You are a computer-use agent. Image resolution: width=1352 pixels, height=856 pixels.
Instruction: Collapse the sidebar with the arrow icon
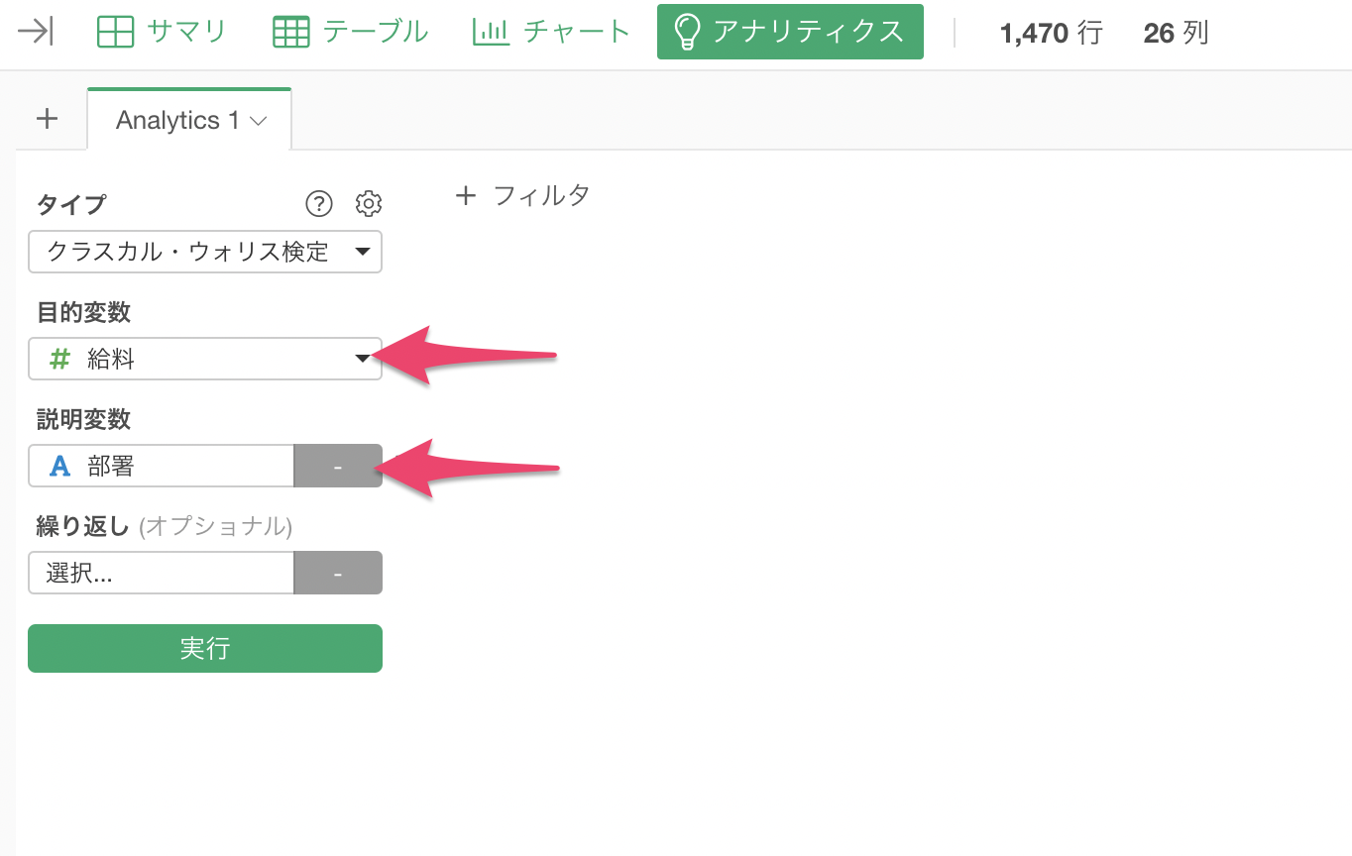tap(36, 32)
